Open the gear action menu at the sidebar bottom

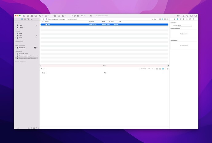pyautogui.click(x=18, y=128)
